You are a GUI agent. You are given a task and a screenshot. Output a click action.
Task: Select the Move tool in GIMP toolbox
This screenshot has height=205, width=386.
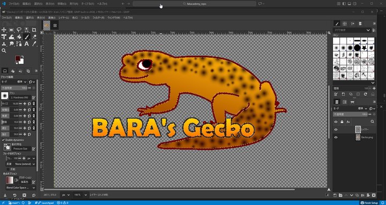4,30
